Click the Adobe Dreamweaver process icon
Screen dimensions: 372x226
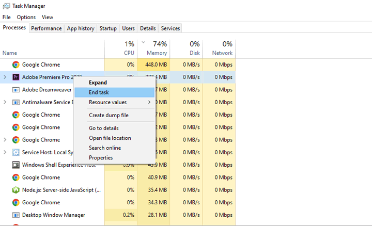coord(16,90)
